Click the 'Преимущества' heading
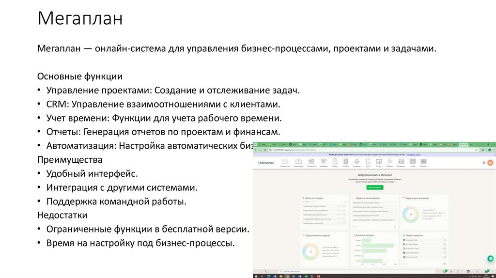This screenshot has height=278, width=496. [70, 160]
